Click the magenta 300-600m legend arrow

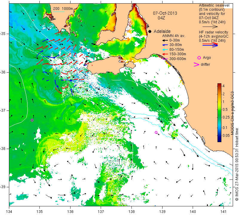(165, 59)
